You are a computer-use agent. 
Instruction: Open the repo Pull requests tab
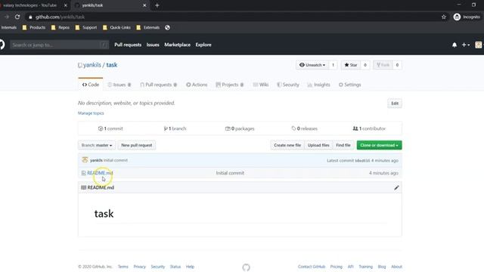click(159, 85)
